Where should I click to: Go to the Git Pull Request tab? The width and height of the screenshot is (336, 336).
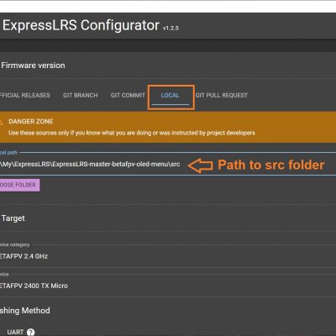pyautogui.click(x=222, y=95)
